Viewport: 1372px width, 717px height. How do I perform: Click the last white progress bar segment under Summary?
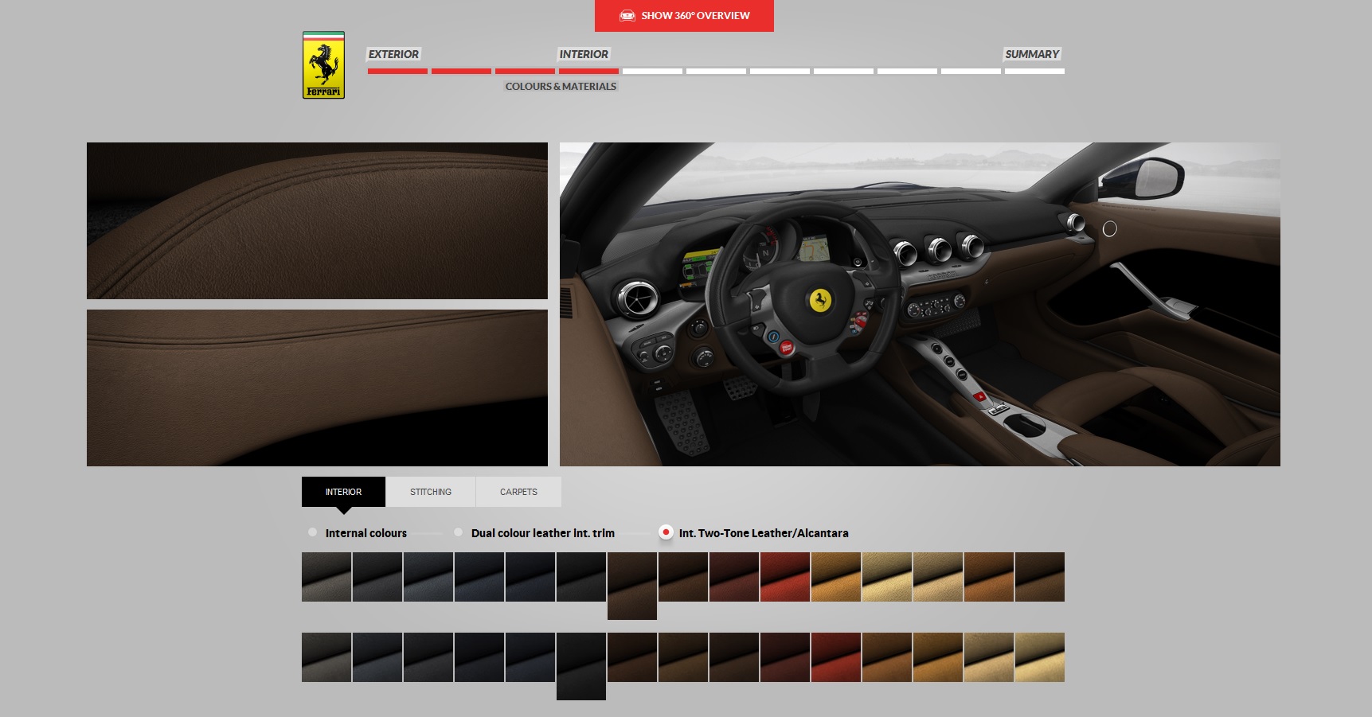tap(1034, 71)
